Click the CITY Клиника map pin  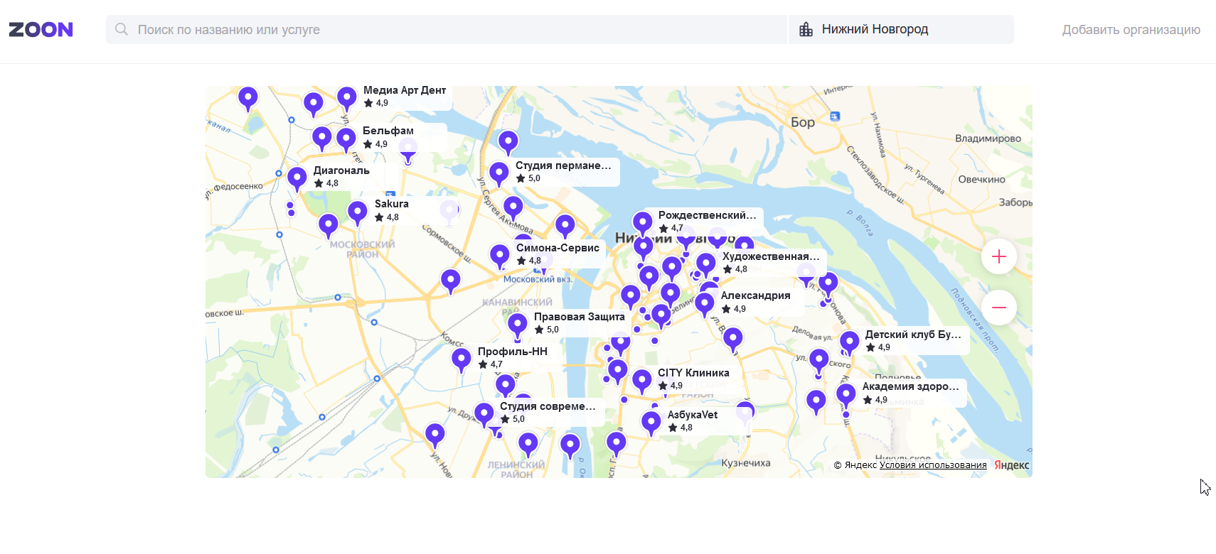tap(642, 381)
